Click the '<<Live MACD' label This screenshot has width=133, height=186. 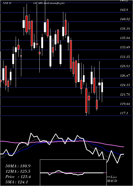pyautogui.click(x=112, y=179)
